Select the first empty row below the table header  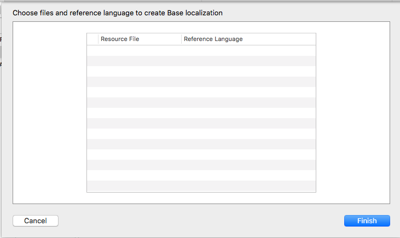[x=201, y=50]
